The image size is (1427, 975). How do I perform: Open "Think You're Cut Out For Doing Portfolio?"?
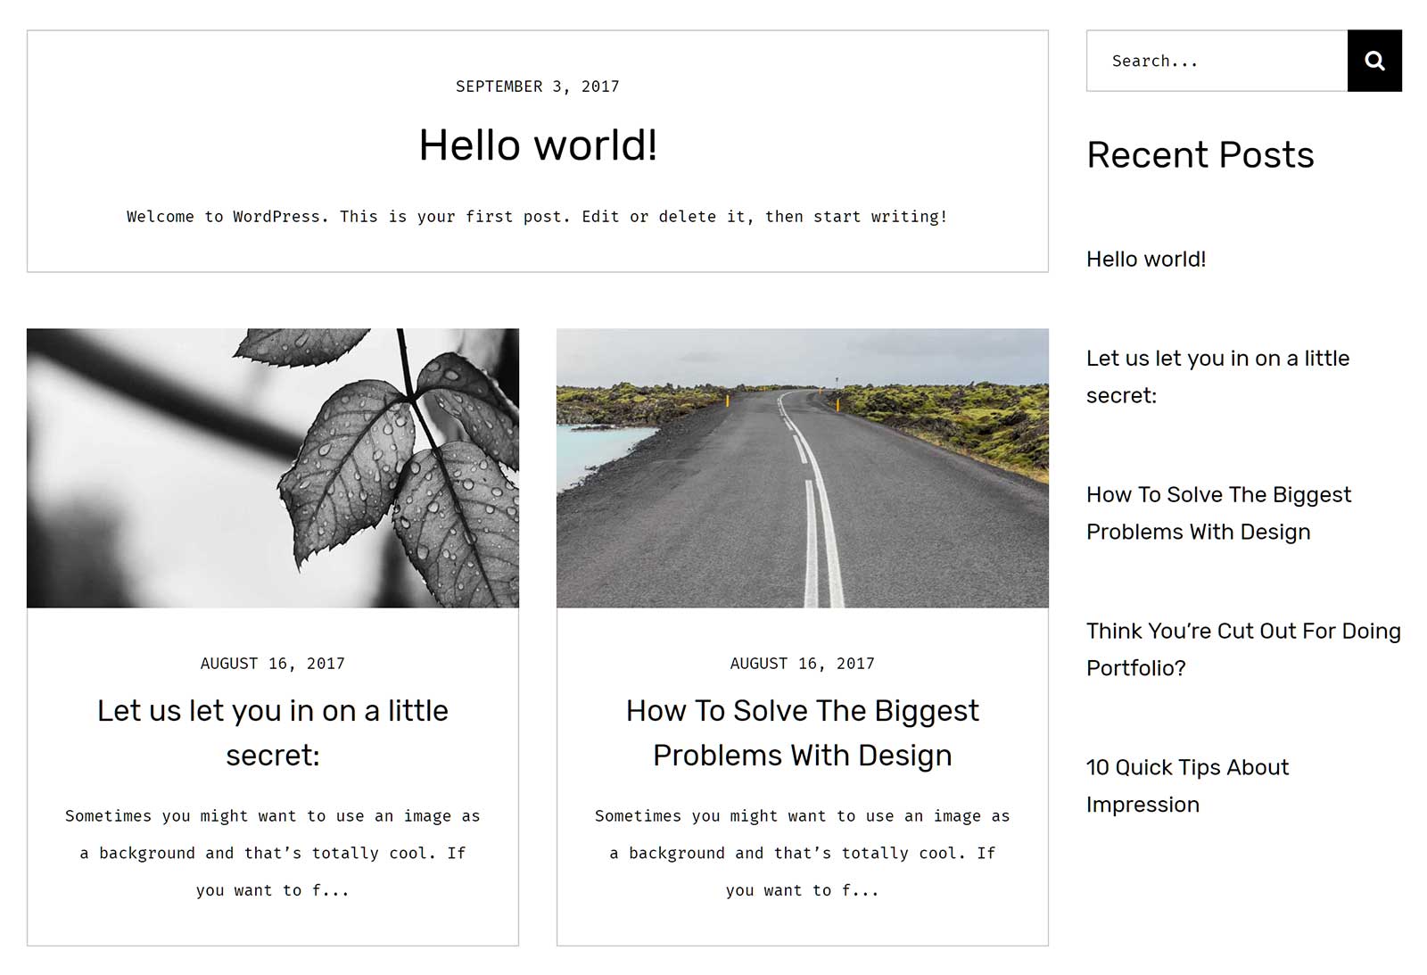tap(1243, 649)
